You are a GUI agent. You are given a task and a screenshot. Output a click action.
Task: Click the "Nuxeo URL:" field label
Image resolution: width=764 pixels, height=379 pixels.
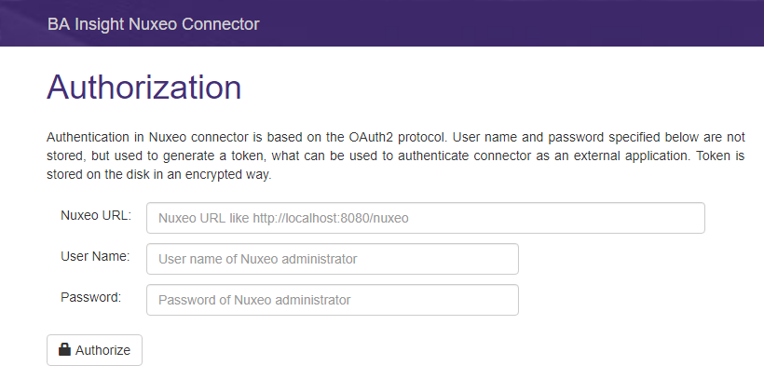[96, 216]
